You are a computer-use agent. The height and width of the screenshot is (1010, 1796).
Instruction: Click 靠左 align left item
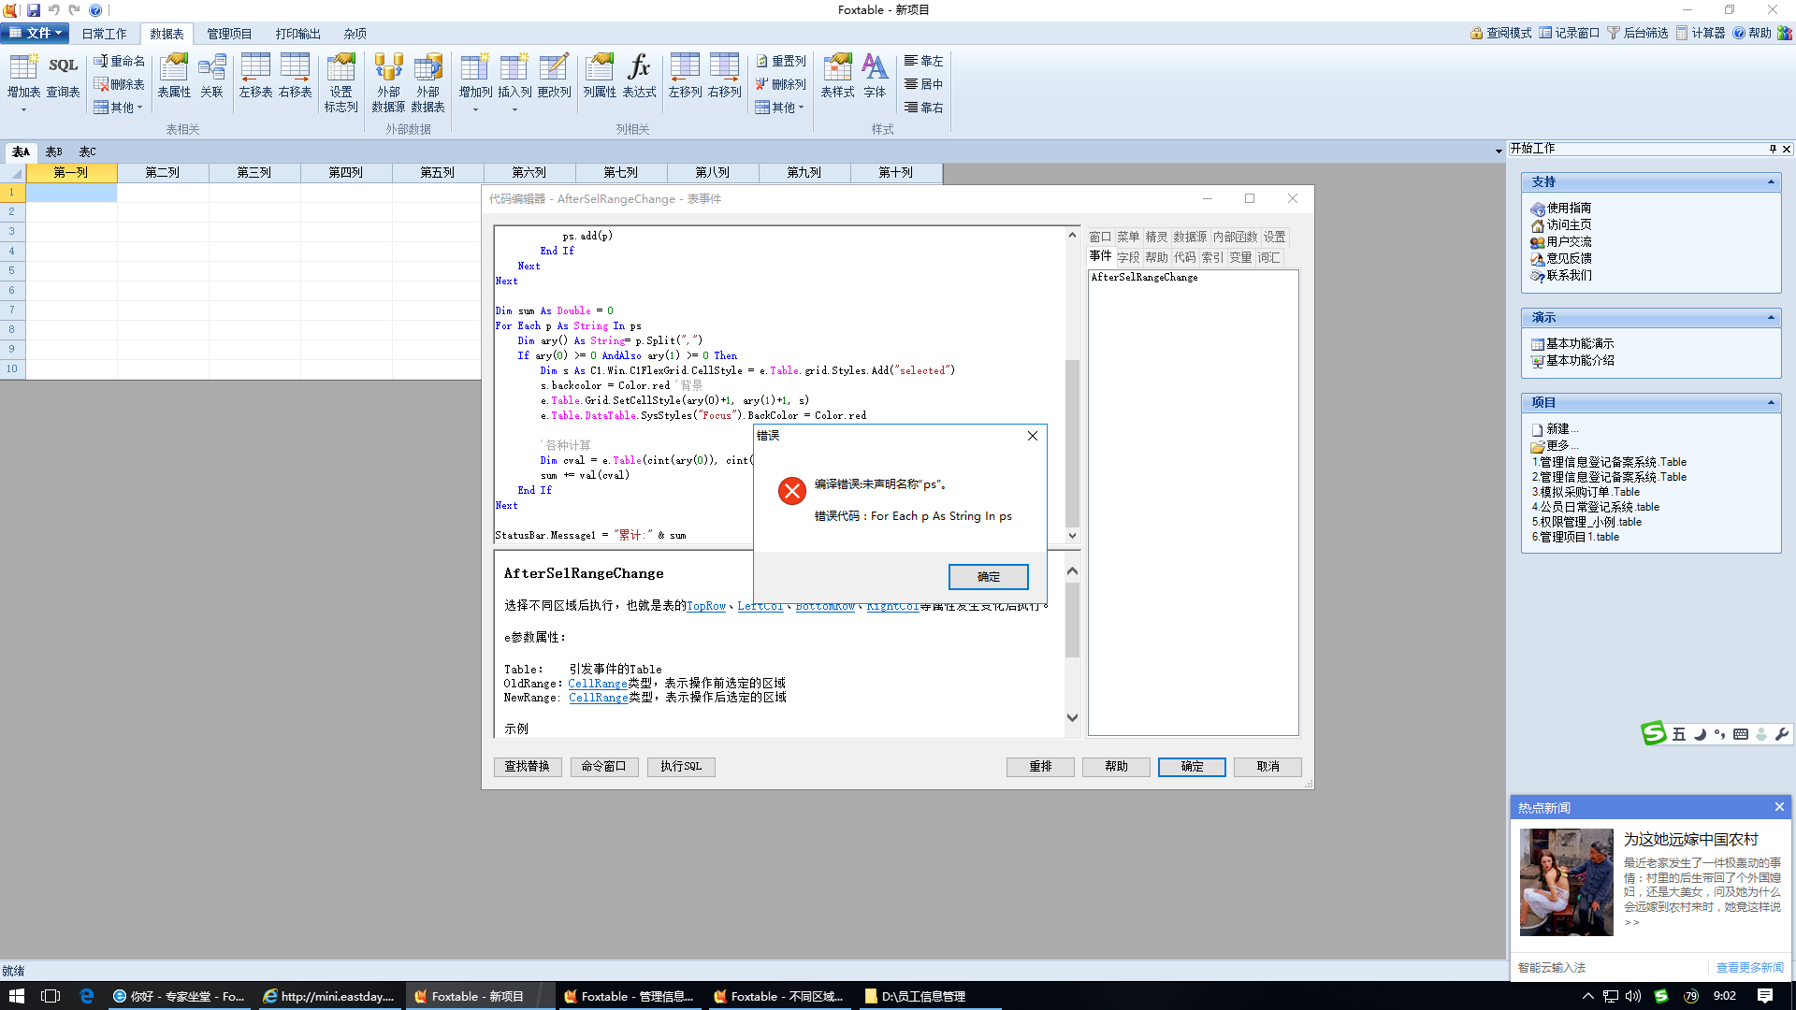[x=923, y=61]
